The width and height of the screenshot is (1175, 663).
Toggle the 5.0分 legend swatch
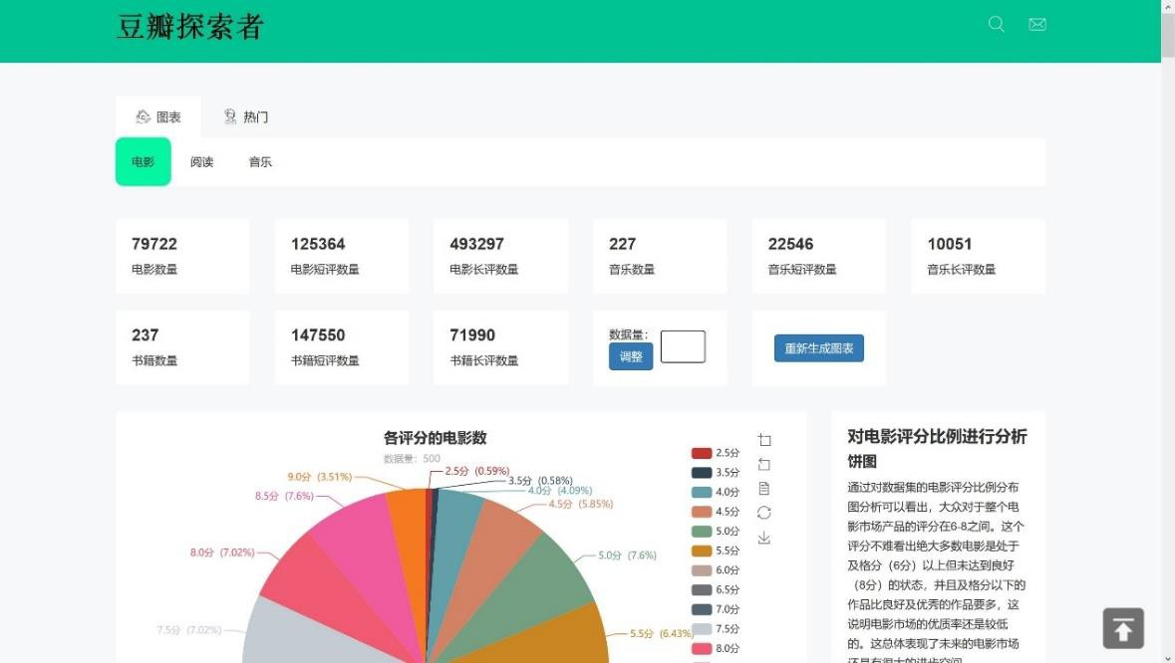[702, 532]
